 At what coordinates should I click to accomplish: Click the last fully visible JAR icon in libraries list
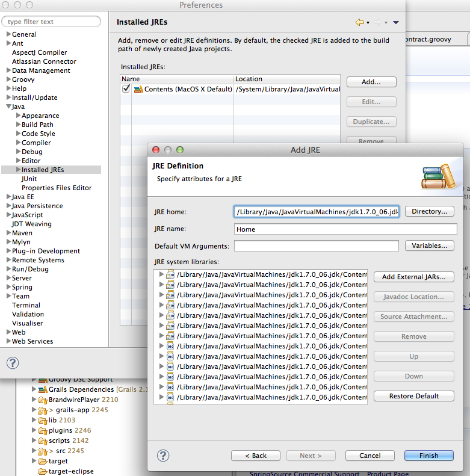pyautogui.click(x=170, y=397)
